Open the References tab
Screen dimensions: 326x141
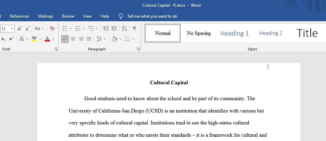(20, 16)
